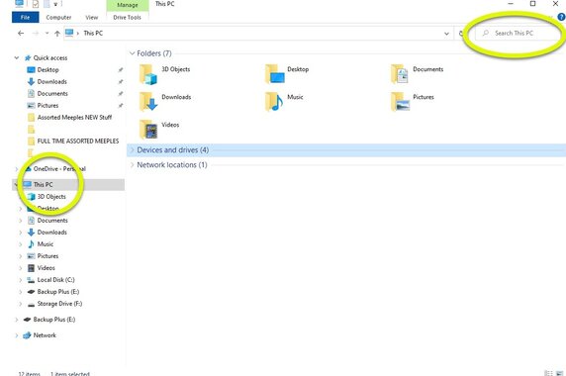566x376 pixels.
Task: Expand the Music node in tree
Action: point(21,244)
